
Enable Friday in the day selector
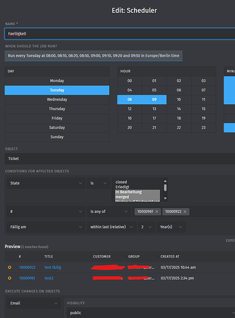coord(57,118)
